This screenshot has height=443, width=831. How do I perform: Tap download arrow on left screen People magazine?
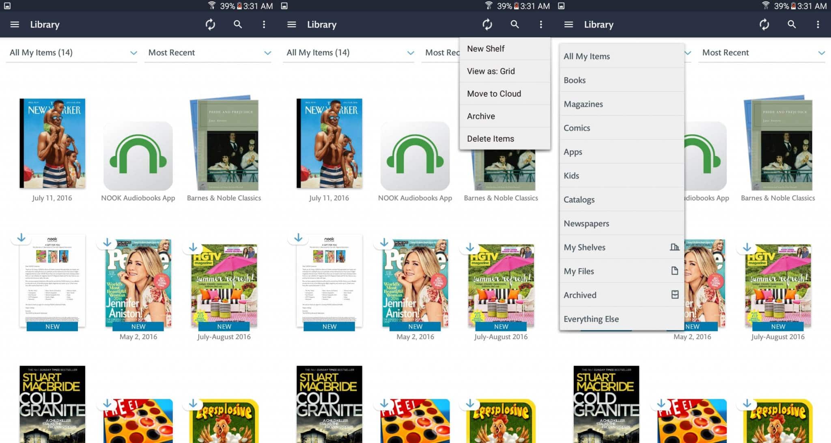point(107,243)
